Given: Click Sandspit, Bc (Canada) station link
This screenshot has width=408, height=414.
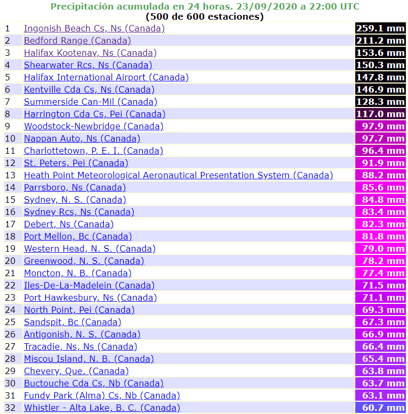Looking at the screenshot, I should coord(72,322).
